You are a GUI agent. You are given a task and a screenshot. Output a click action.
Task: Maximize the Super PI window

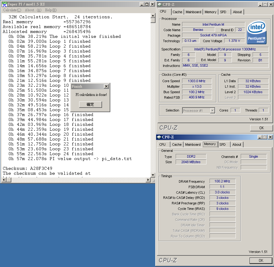coord(147,4)
